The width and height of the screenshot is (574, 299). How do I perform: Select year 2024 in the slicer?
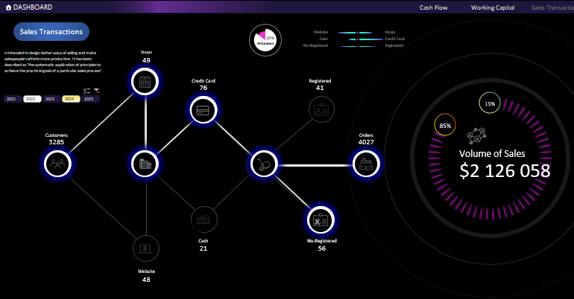click(70, 99)
